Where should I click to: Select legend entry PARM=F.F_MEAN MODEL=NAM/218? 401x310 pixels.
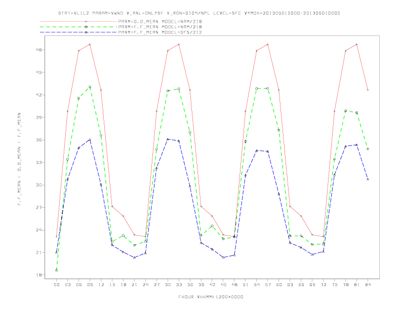pos(160,27)
